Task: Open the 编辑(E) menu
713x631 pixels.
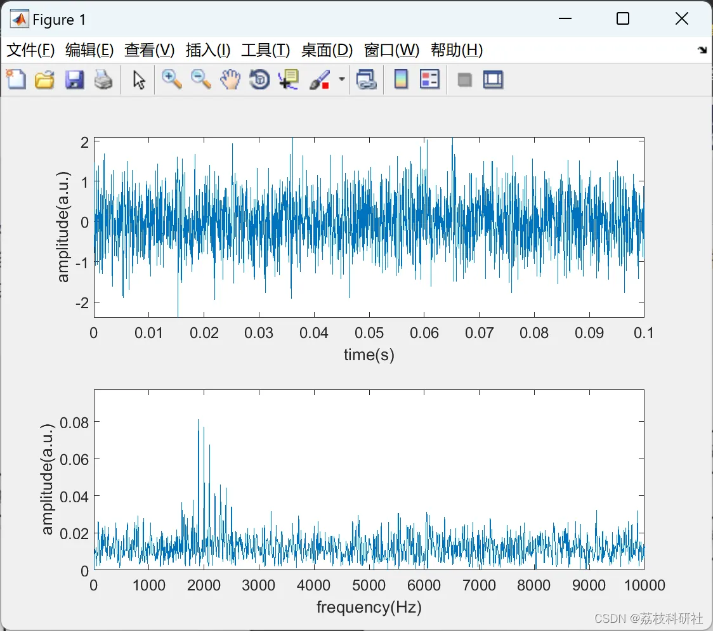Action: coord(89,50)
